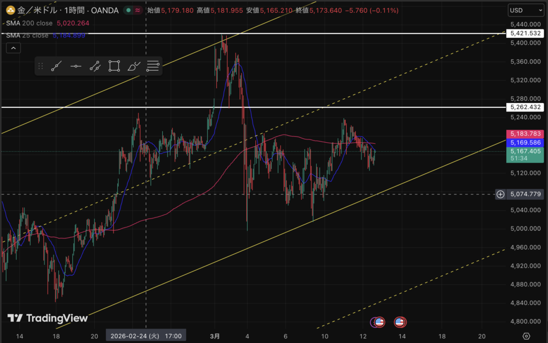548x343 pixels.
Task: Open the horizontal lines list tool
Action: pyautogui.click(x=153, y=66)
